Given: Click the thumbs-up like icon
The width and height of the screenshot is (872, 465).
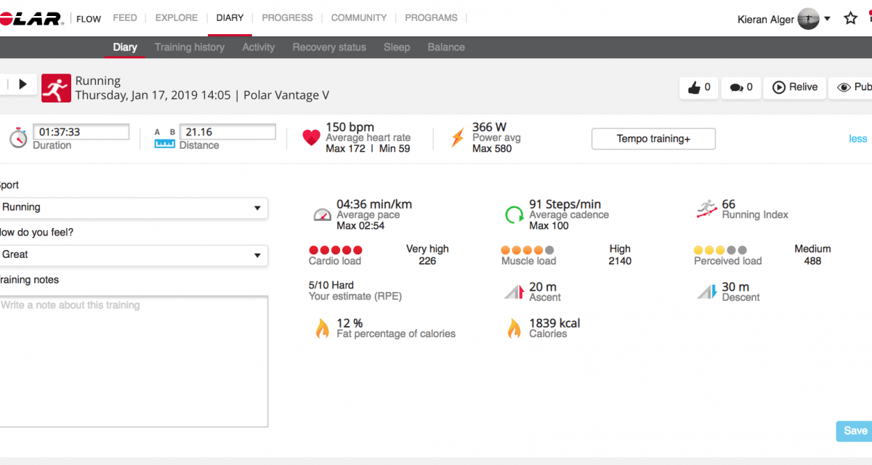Looking at the screenshot, I should [692, 87].
